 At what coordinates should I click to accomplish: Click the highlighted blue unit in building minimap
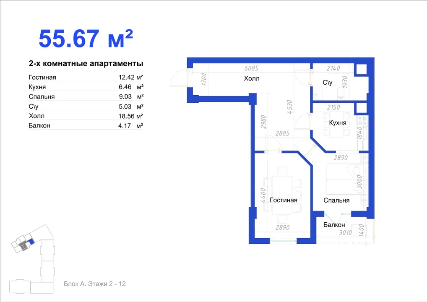31,241
